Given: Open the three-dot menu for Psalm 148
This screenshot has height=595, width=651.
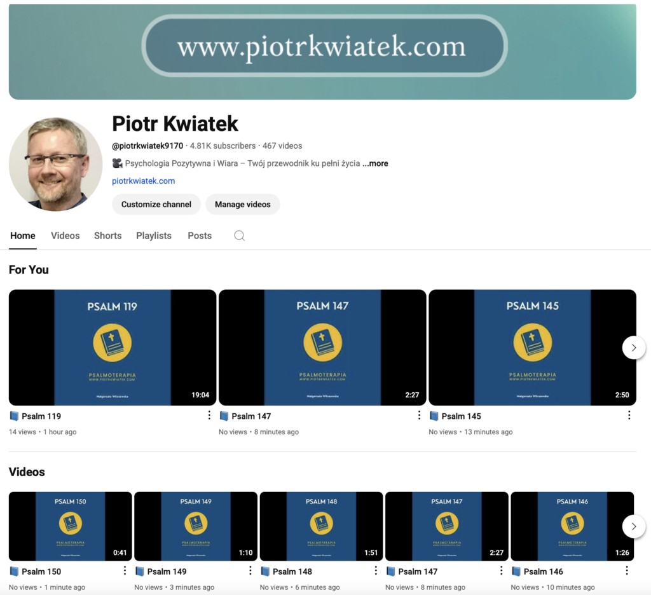Looking at the screenshot, I should [376, 571].
